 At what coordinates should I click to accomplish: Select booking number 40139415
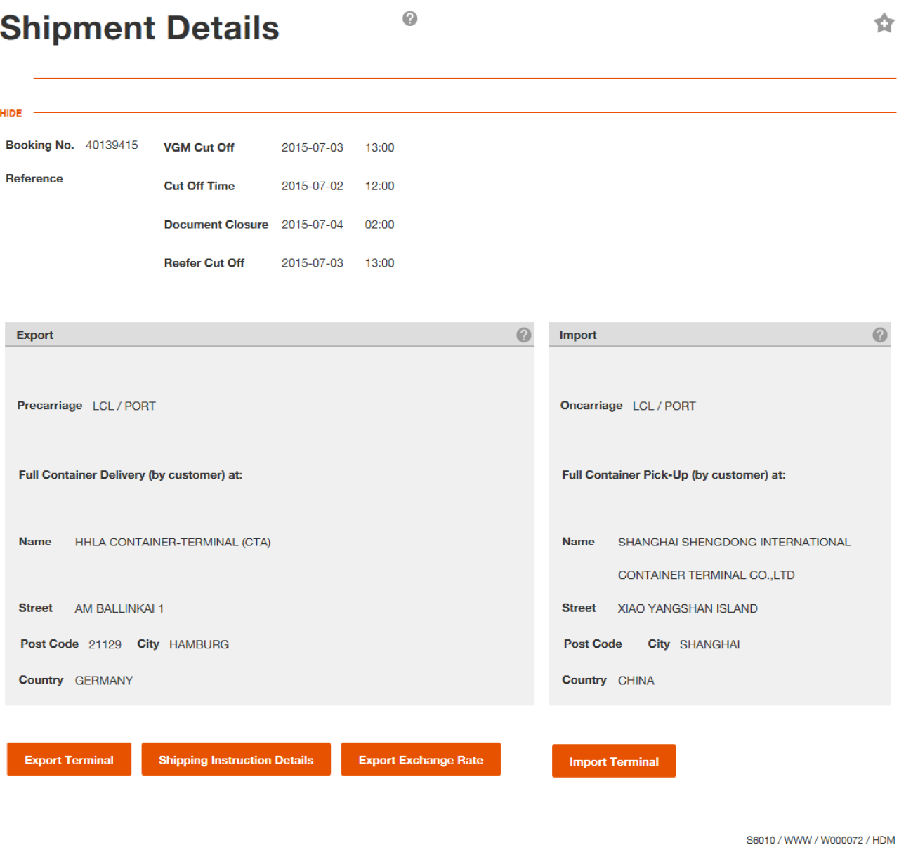[x=112, y=145]
